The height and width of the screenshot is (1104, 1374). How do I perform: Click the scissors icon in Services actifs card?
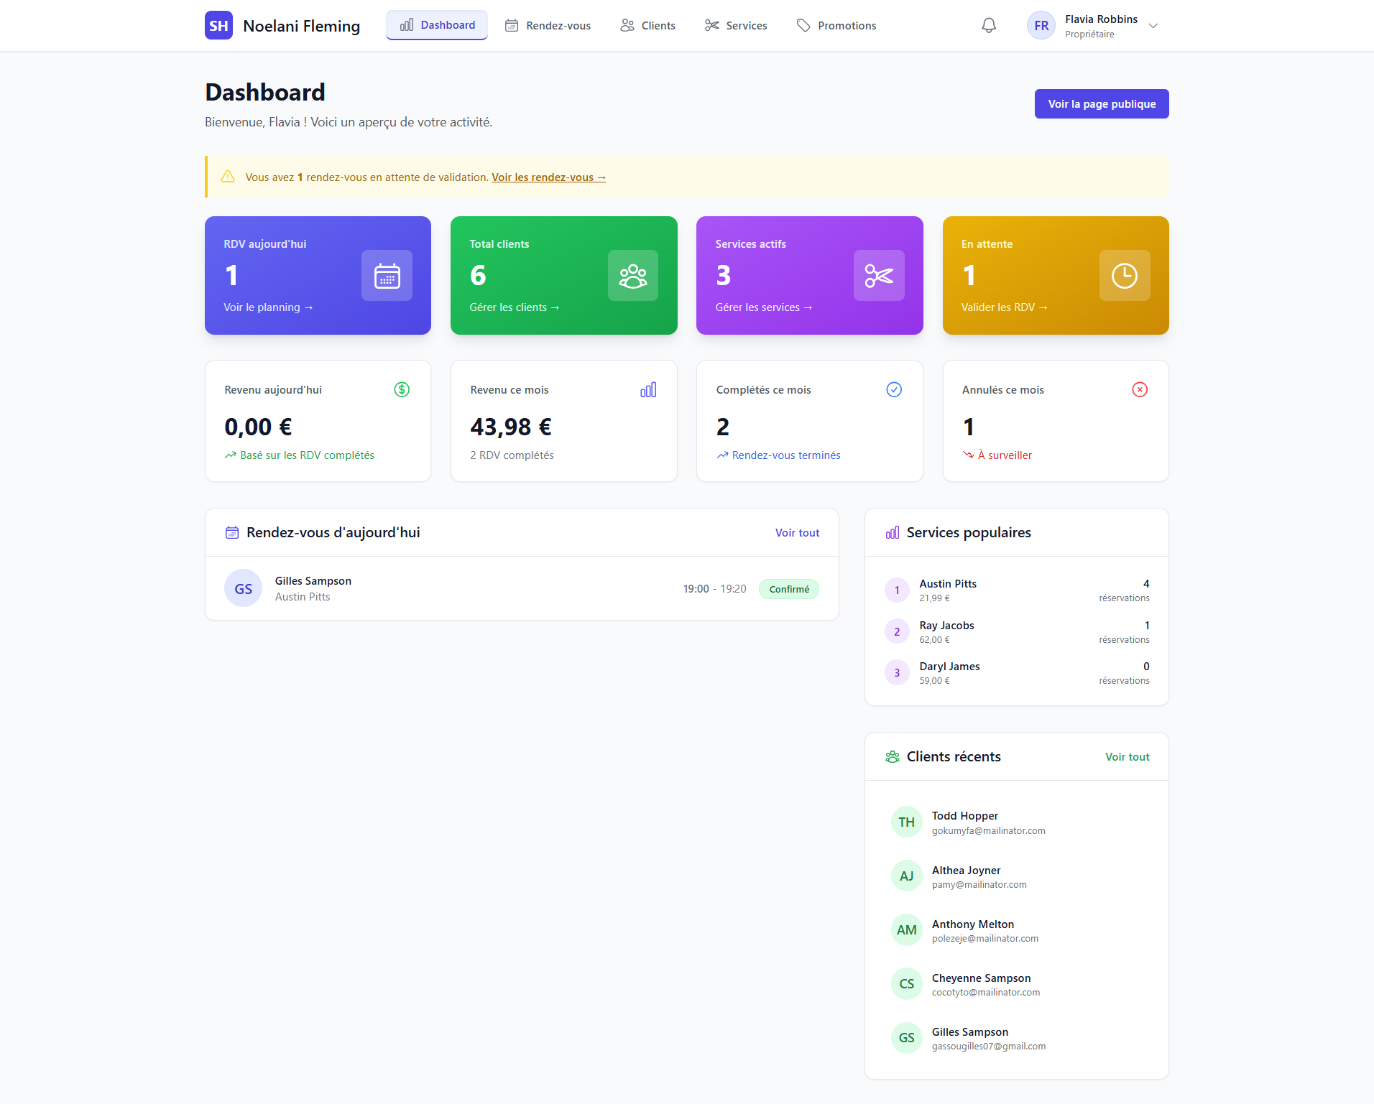click(878, 276)
